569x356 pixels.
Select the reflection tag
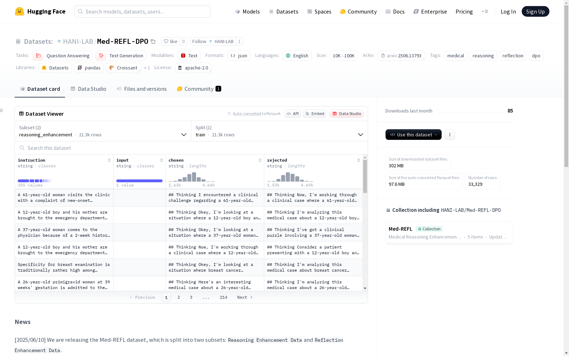pyautogui.click(x=513, y=56)
